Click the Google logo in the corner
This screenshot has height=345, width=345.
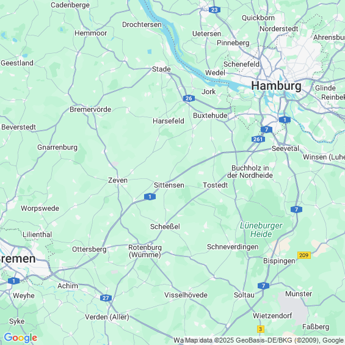(x=21, y=338)
